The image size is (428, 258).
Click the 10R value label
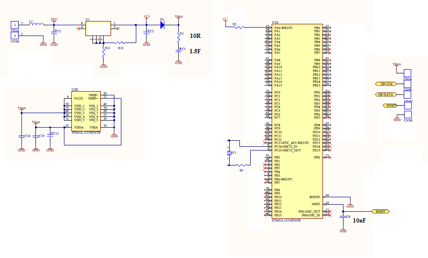[x=196, y=36]
